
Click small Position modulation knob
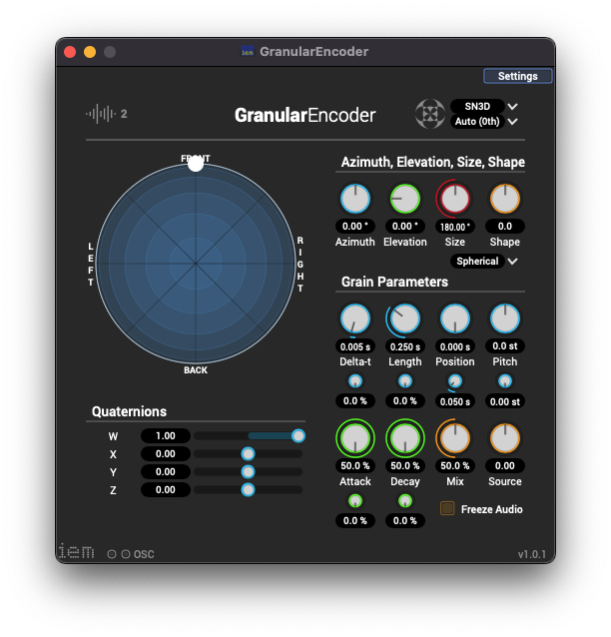pos(455,381)
